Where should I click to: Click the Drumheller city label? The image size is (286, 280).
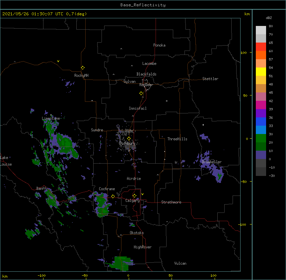[212, 162]
